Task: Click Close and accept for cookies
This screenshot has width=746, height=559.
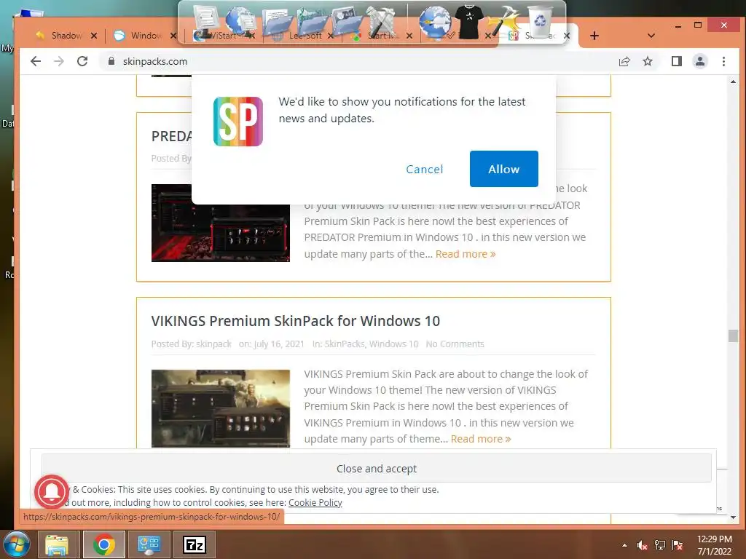Action: click(x=377, y=469)
